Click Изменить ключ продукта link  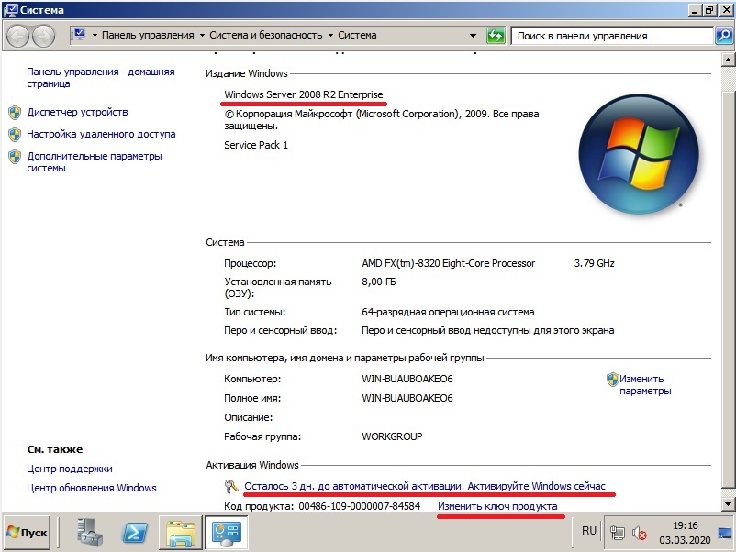tap(497, 506)
